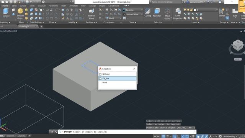Add a new drawing tab with plus

pyautogui.click(x=41, y=26)
